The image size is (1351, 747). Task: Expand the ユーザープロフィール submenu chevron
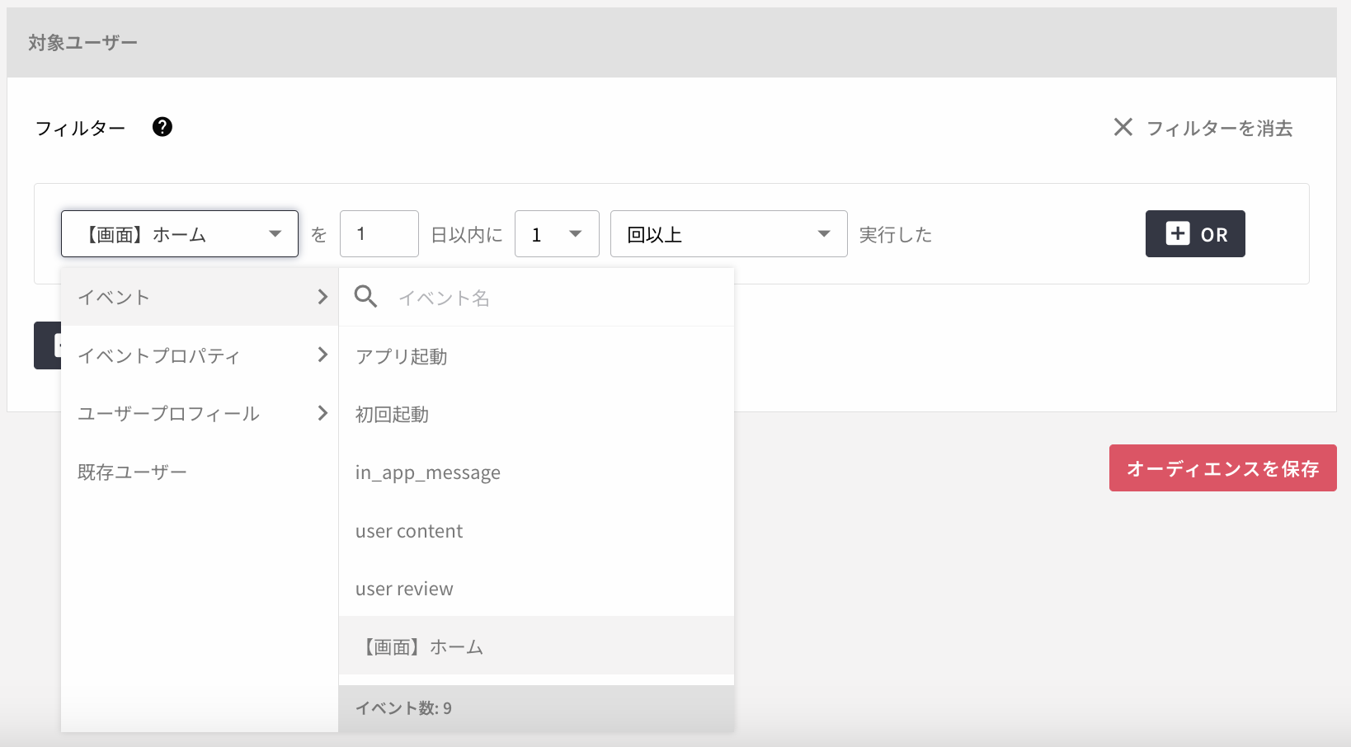(x=322, y=413)
